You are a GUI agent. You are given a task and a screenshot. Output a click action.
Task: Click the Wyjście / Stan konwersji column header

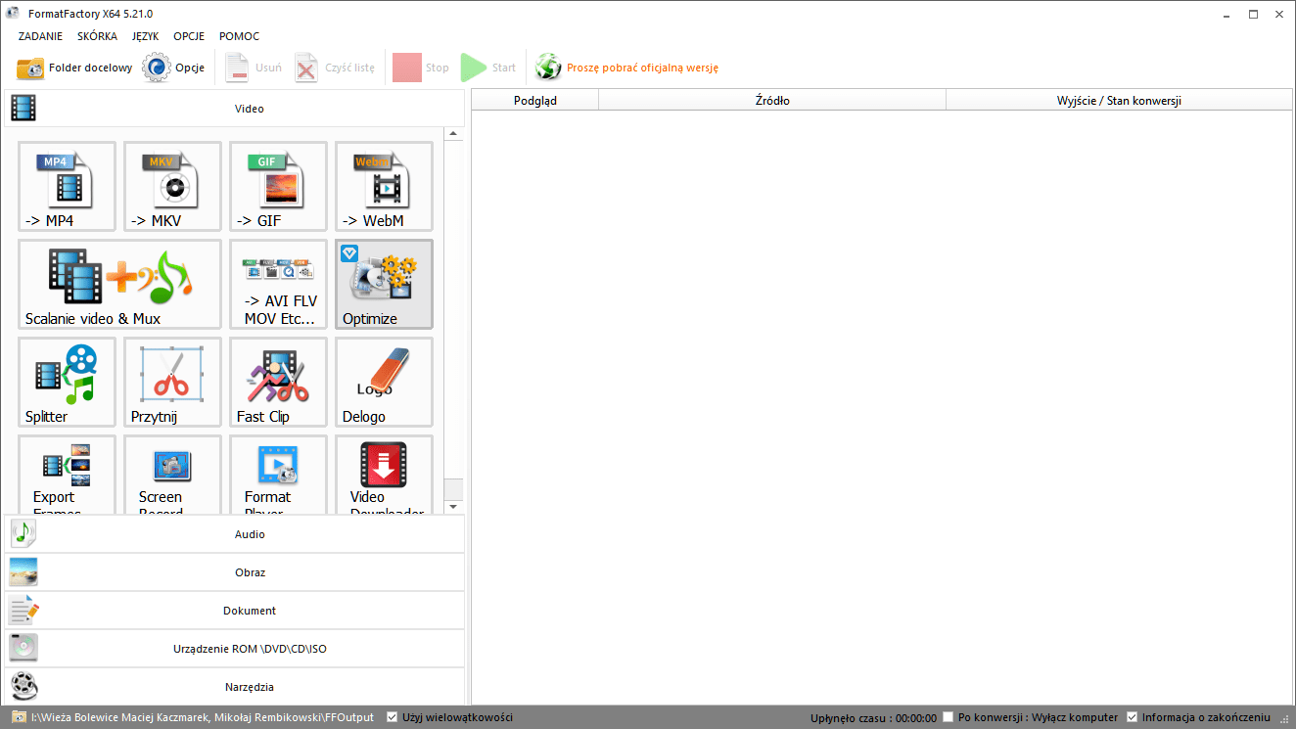[x=1119, y=100]
